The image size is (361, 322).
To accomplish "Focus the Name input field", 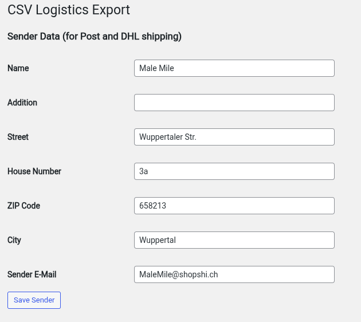I will pos(234,68).
